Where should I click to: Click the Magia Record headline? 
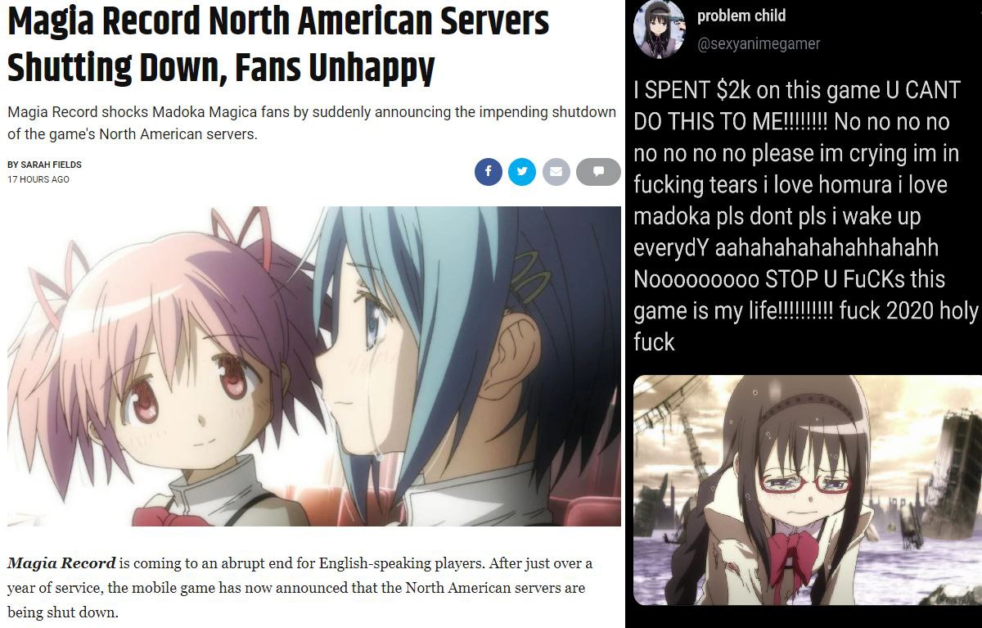tap(278, 46)
